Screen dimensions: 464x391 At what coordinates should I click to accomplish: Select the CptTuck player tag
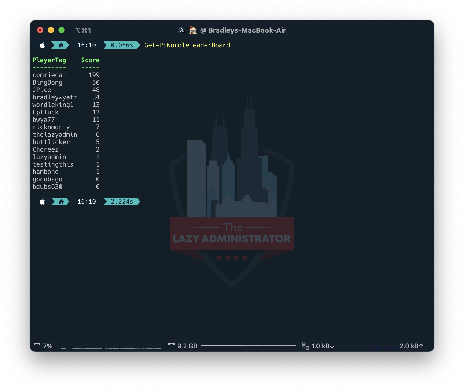pyautogui.click(x=46, y=112)
